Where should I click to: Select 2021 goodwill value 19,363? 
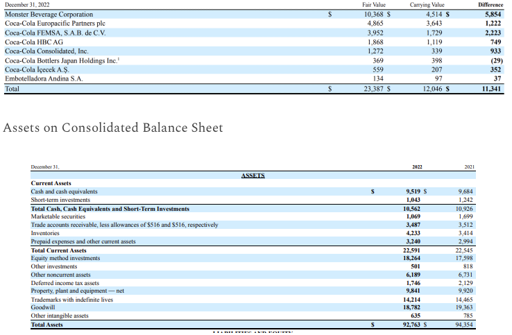(464, 307)
